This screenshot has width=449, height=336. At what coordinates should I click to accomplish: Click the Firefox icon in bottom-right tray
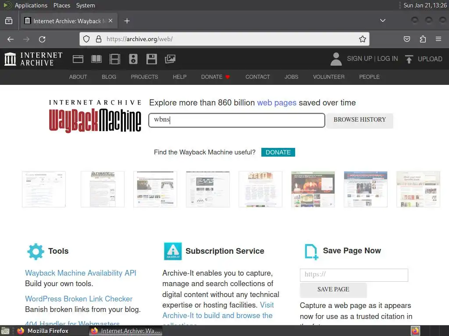(415, 331)
